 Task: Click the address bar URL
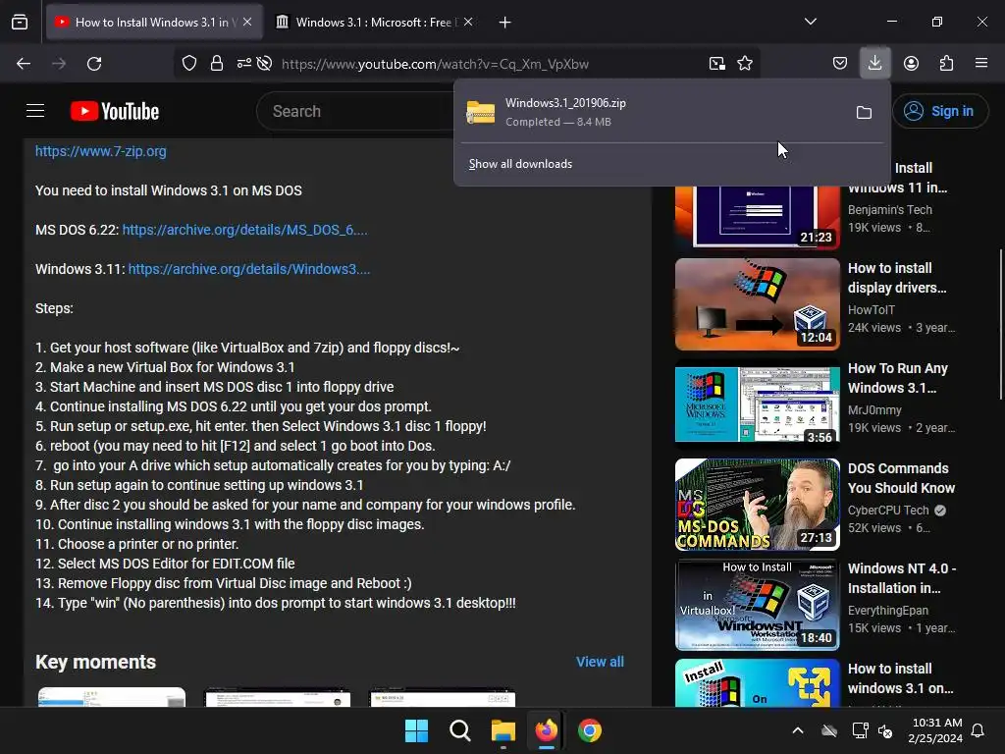pos(435,64)
